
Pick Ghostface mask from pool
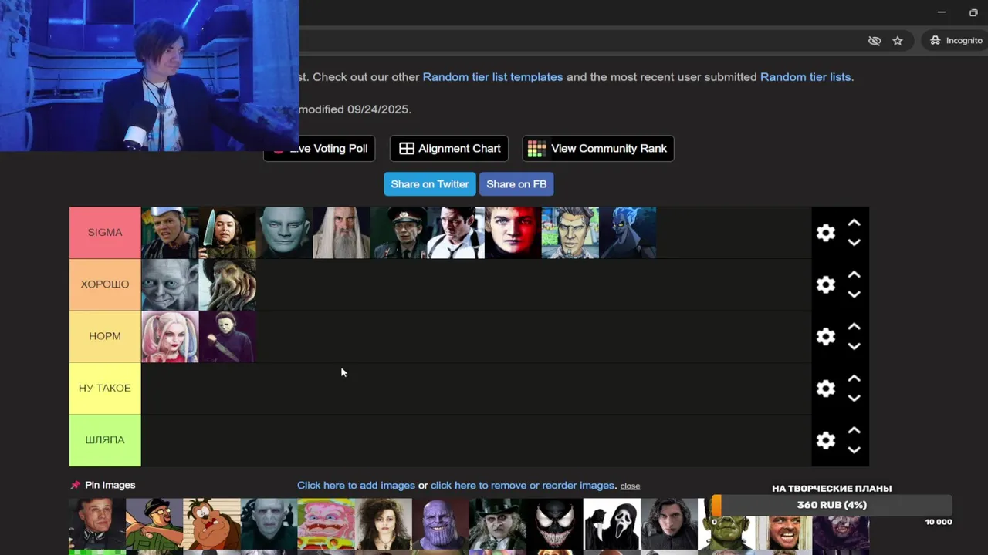[x=611, y=523]
